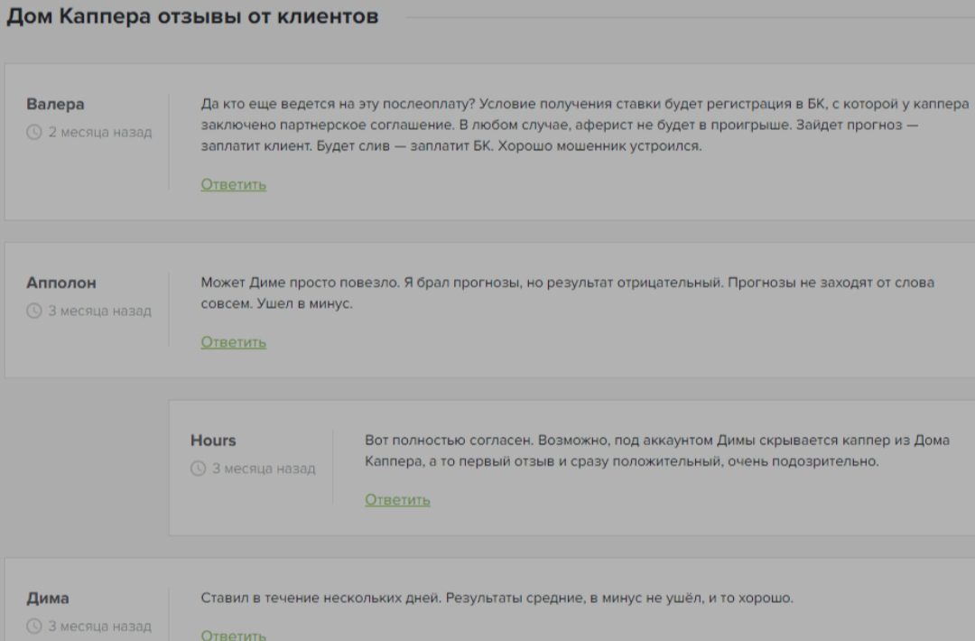Image resolution: width=975 pixels, height=641 pixels.
Task: Click the reviewer name Дима
Action: tap(47, 598)
